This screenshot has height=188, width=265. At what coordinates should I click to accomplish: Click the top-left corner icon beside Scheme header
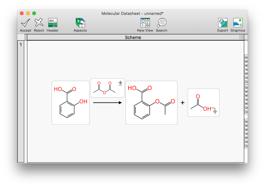pyautogui.click(x=25, y=37)
